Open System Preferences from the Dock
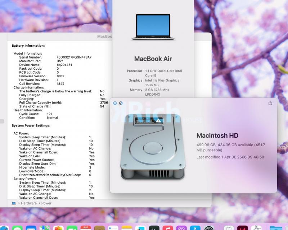 [209, 228]
